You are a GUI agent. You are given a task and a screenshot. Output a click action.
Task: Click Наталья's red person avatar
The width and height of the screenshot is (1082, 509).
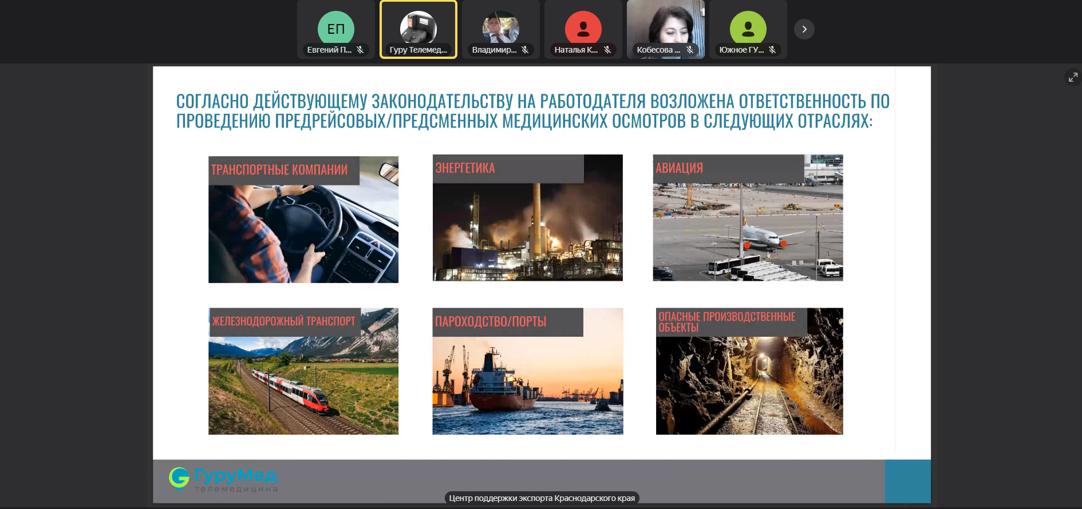(583, 28)
